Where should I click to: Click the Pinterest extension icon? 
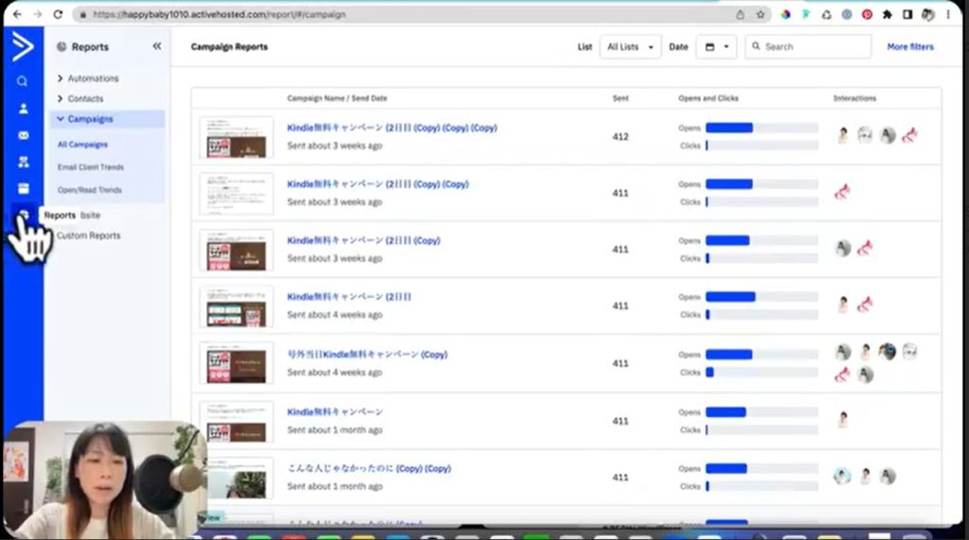point(866,15)
